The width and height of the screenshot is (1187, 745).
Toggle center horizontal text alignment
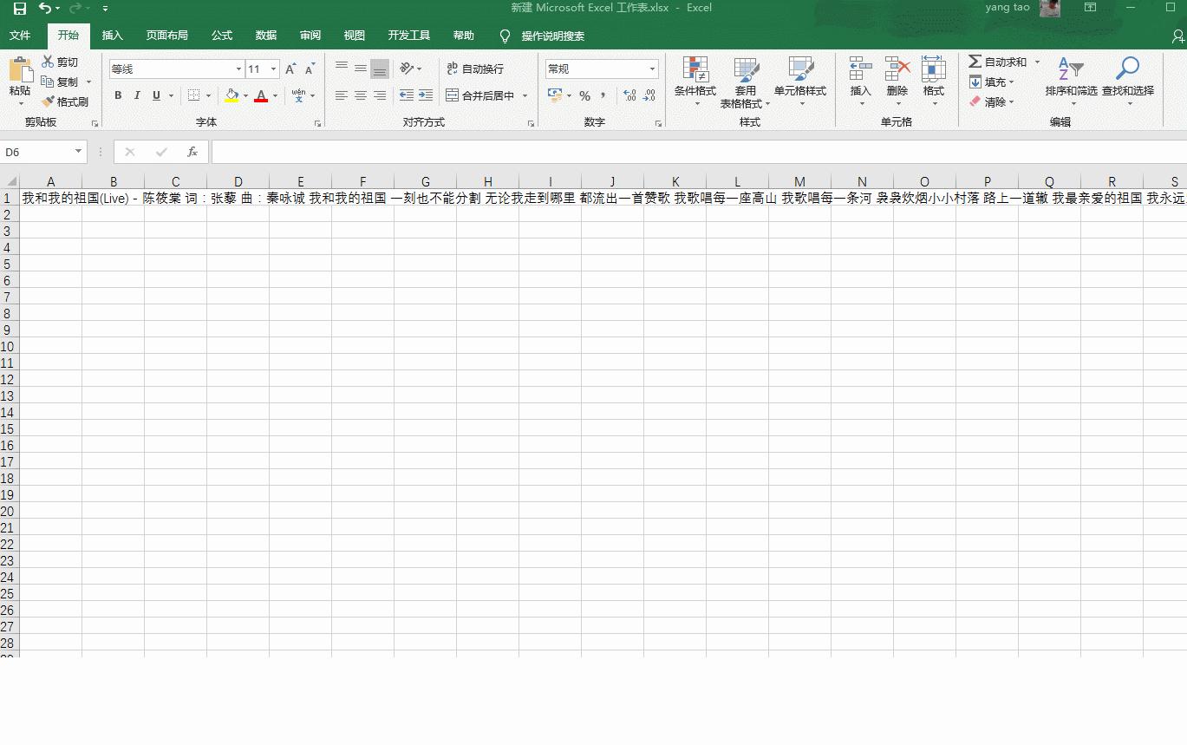tap(361, 95)
